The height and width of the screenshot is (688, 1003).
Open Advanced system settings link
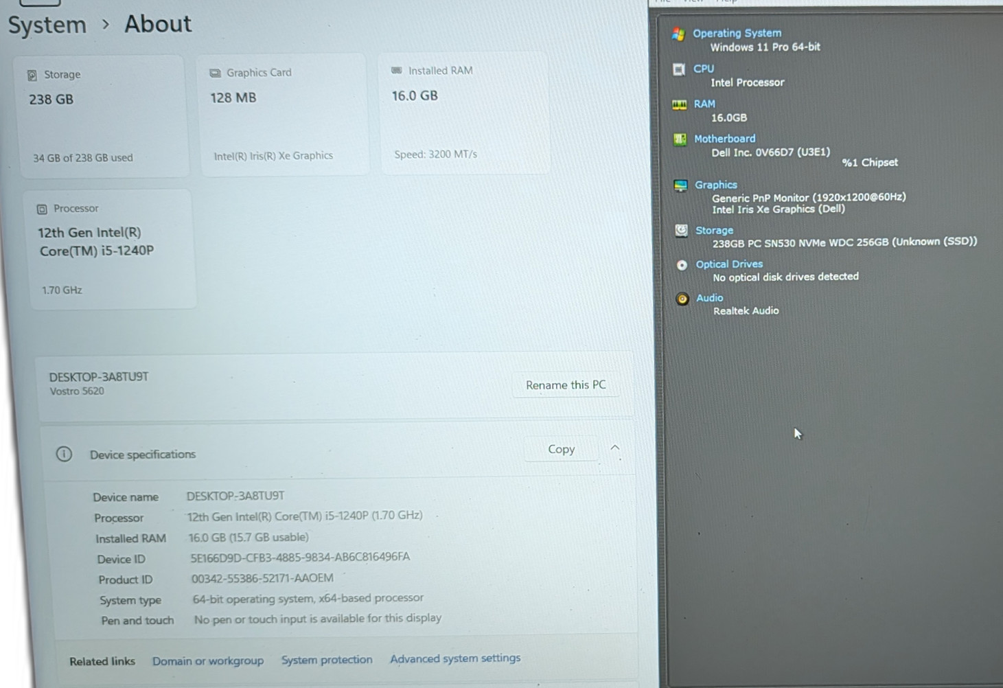tap(455, 658)
